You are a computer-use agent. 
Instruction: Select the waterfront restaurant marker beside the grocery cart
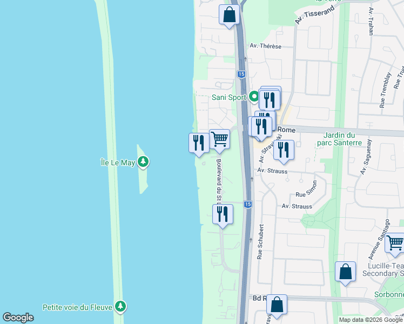point(199,145)
